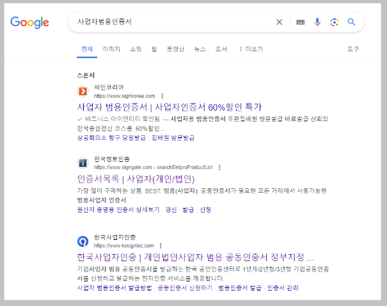387x306 pixels.
Task: Open the 갱신 sitelink
Action: click(171, 210)
